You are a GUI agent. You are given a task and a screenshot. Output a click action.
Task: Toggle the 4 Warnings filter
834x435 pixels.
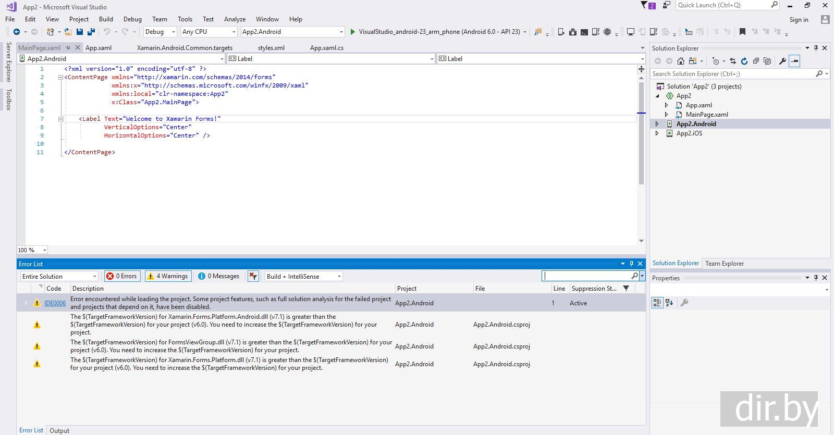[x=168, y=276]
